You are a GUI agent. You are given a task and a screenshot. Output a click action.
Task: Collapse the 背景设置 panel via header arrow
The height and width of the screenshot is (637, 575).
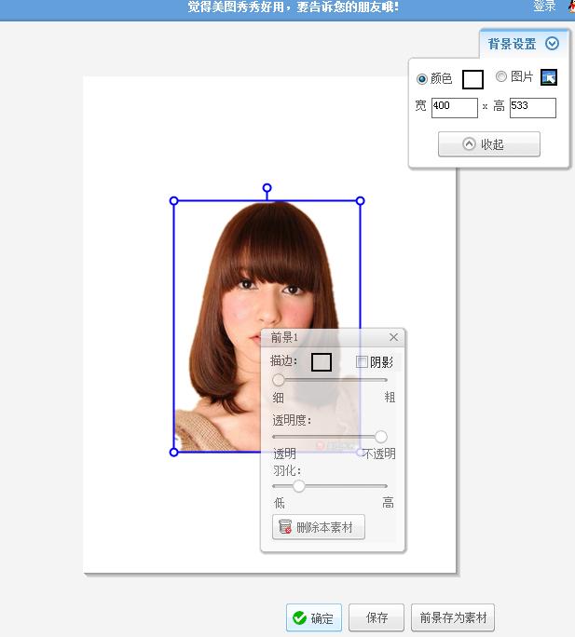pyautogui.click(x=552, y=44)
